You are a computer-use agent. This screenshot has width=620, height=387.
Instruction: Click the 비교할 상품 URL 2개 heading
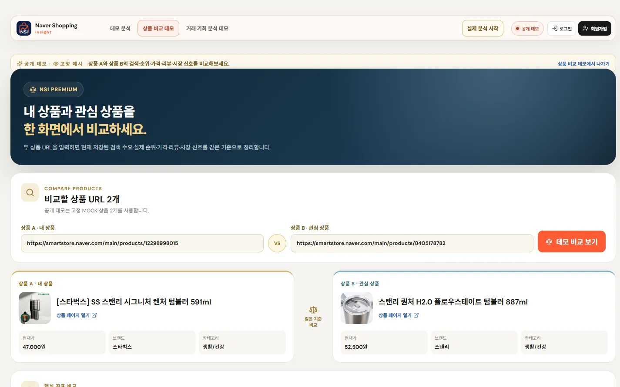pyautogui.click(x=82, y=199)
